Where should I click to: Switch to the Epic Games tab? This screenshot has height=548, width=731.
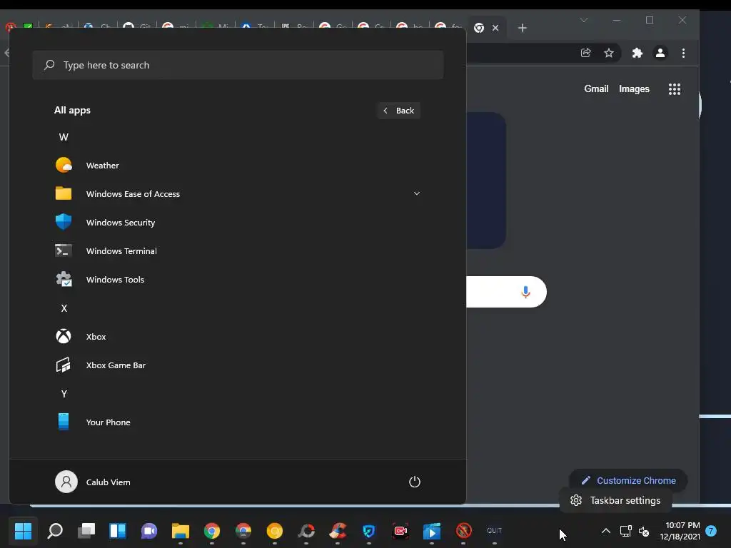(293, 26)
